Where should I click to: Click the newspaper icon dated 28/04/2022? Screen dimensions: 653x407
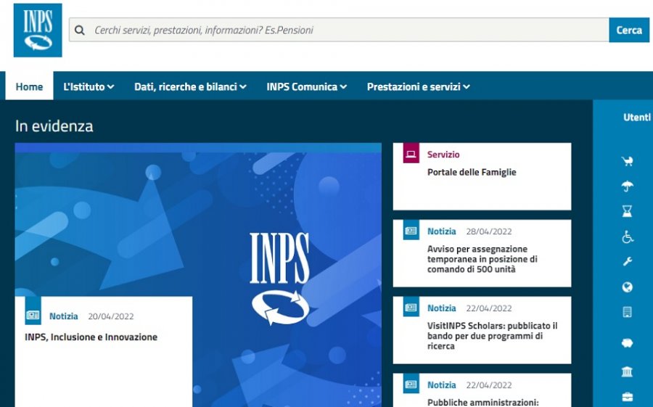click(411, 231)
